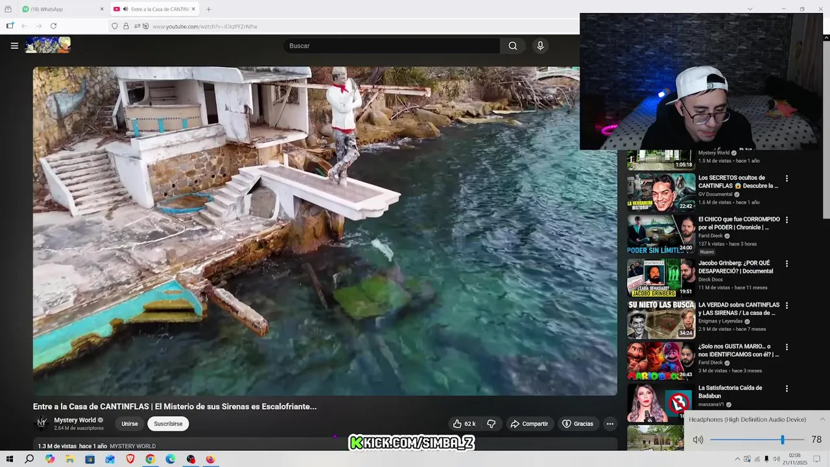830x467 pixels.
Task: Open the Compartir share dialog
Action: (x=529, y=424)
